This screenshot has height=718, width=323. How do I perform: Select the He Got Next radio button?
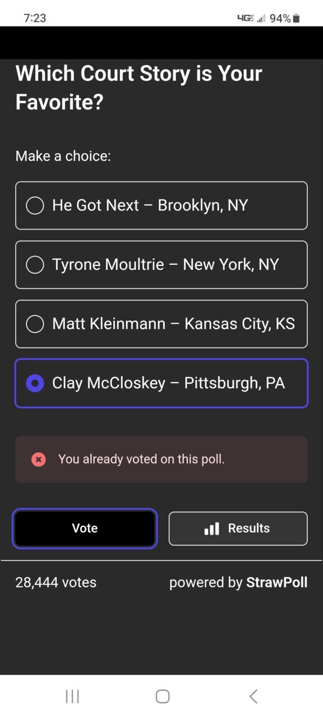click(x=35, y=205)
